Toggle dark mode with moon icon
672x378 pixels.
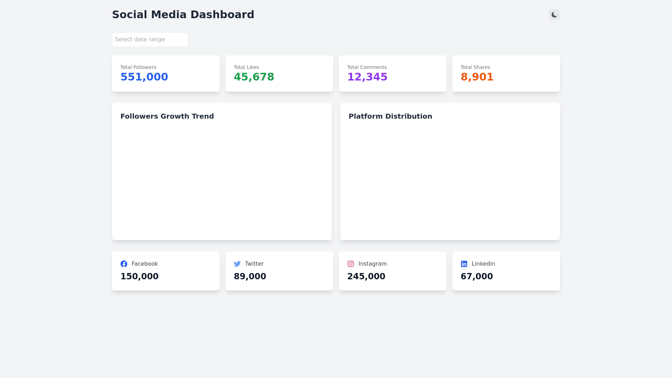tap(554, 15)
